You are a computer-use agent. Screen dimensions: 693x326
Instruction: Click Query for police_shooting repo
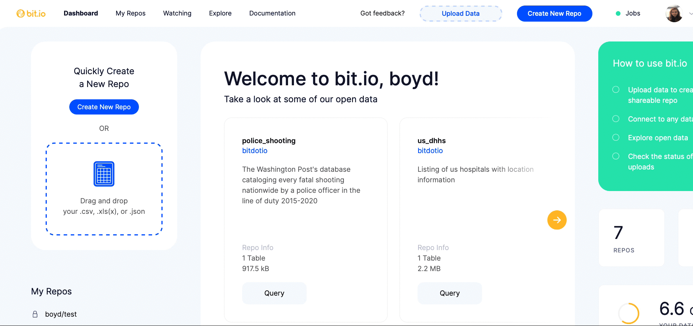coord(274,293)
